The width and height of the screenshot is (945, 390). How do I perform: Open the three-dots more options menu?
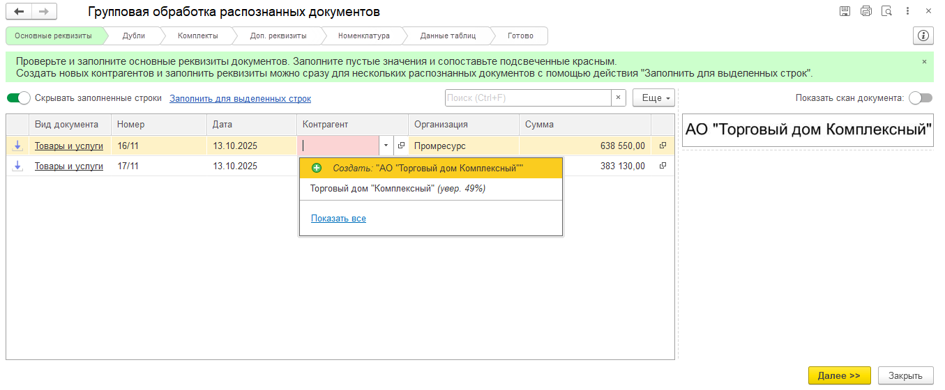(x=907, y=11)
